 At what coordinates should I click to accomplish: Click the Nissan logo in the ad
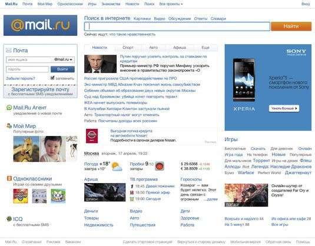[x=92, y=136]
